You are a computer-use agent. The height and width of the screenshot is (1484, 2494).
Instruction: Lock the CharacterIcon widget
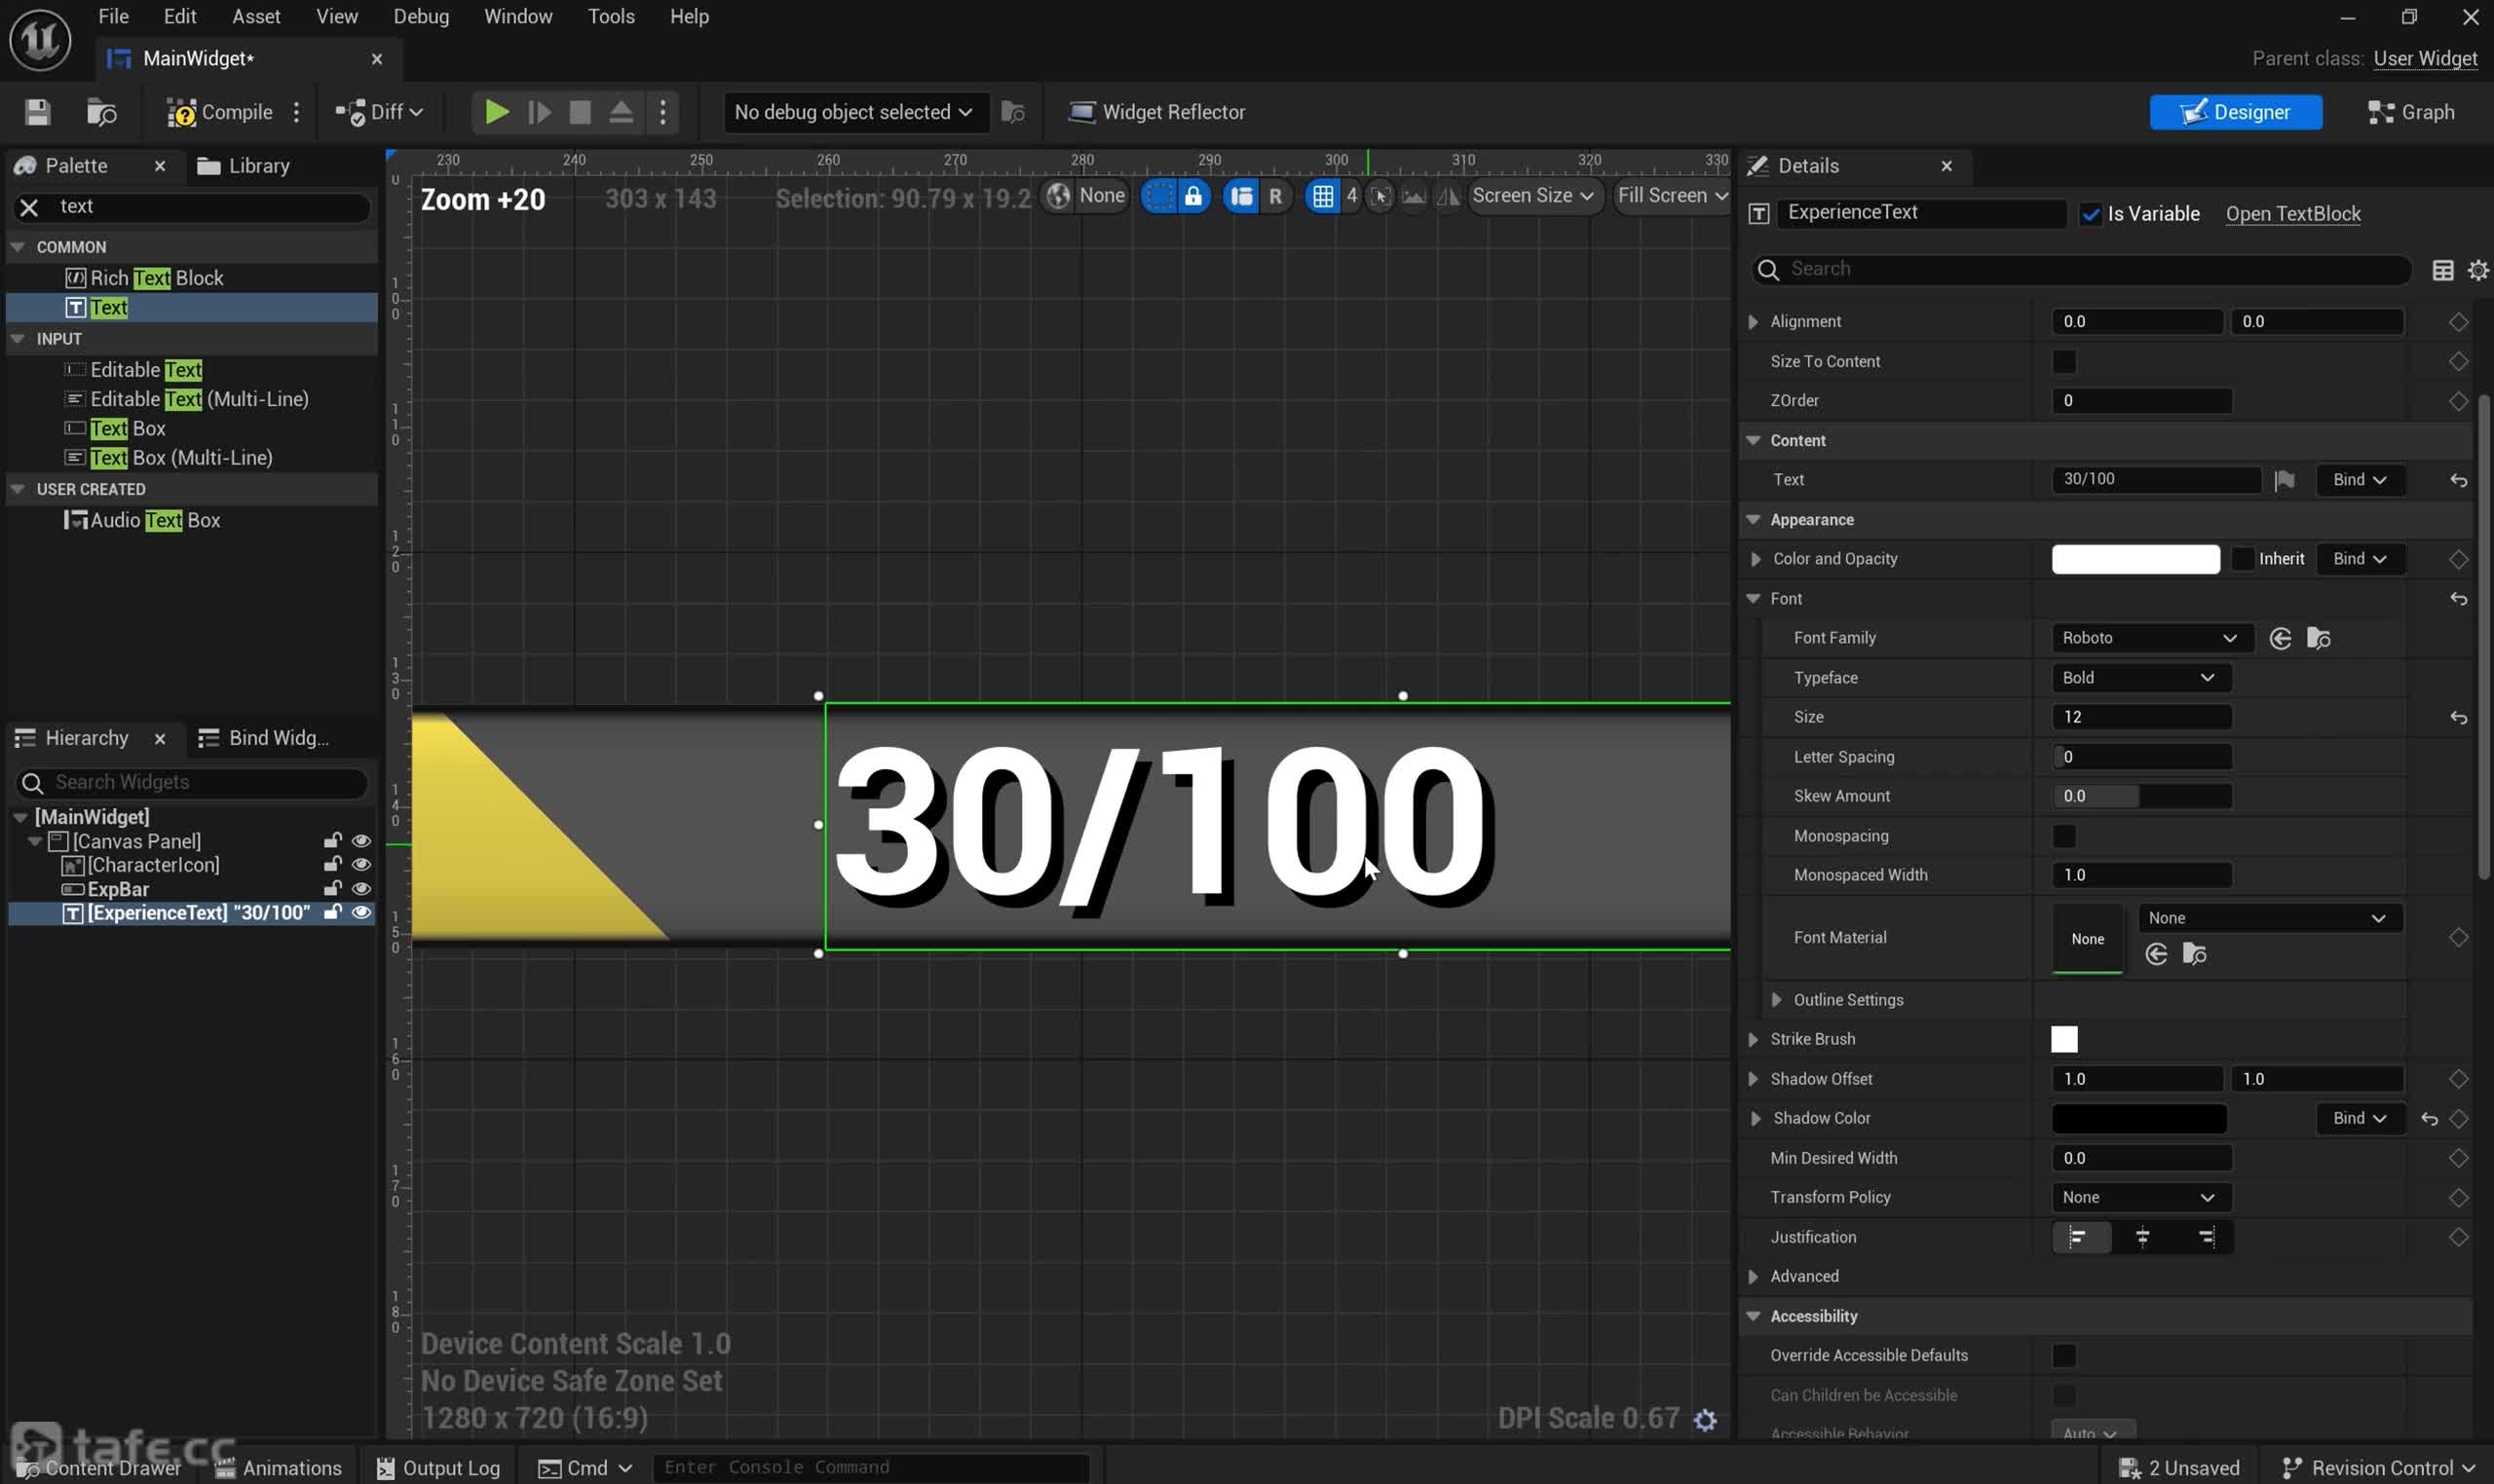[332, 865]
